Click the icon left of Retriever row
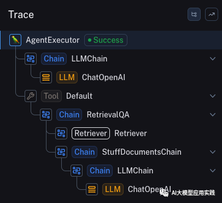222x203 pixels. pyautogui.click(x=61, y=133)
